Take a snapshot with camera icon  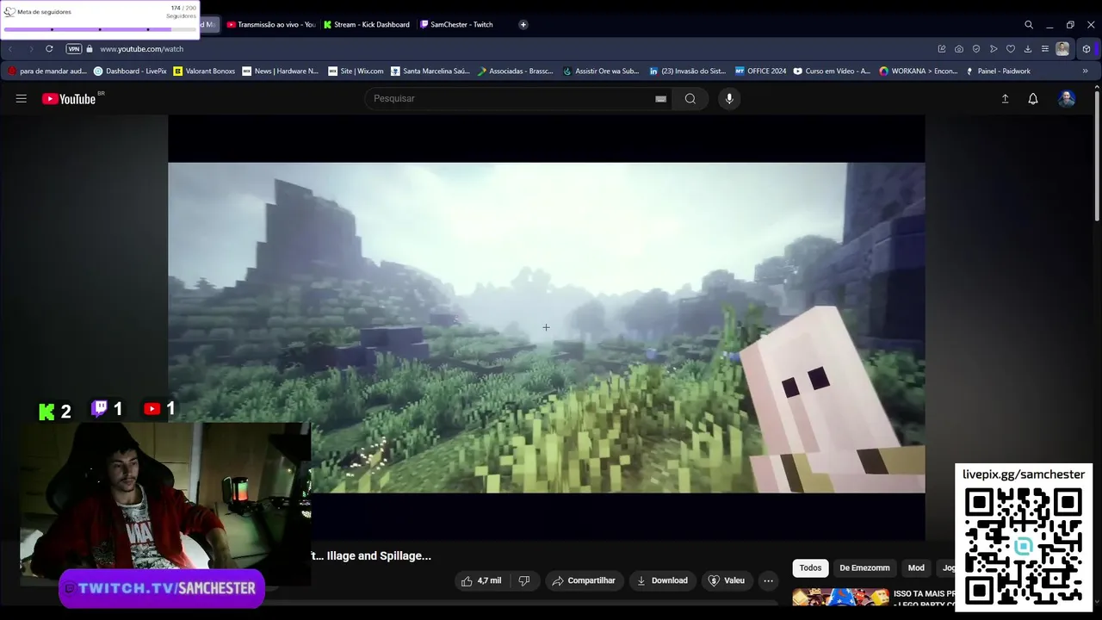959,49
